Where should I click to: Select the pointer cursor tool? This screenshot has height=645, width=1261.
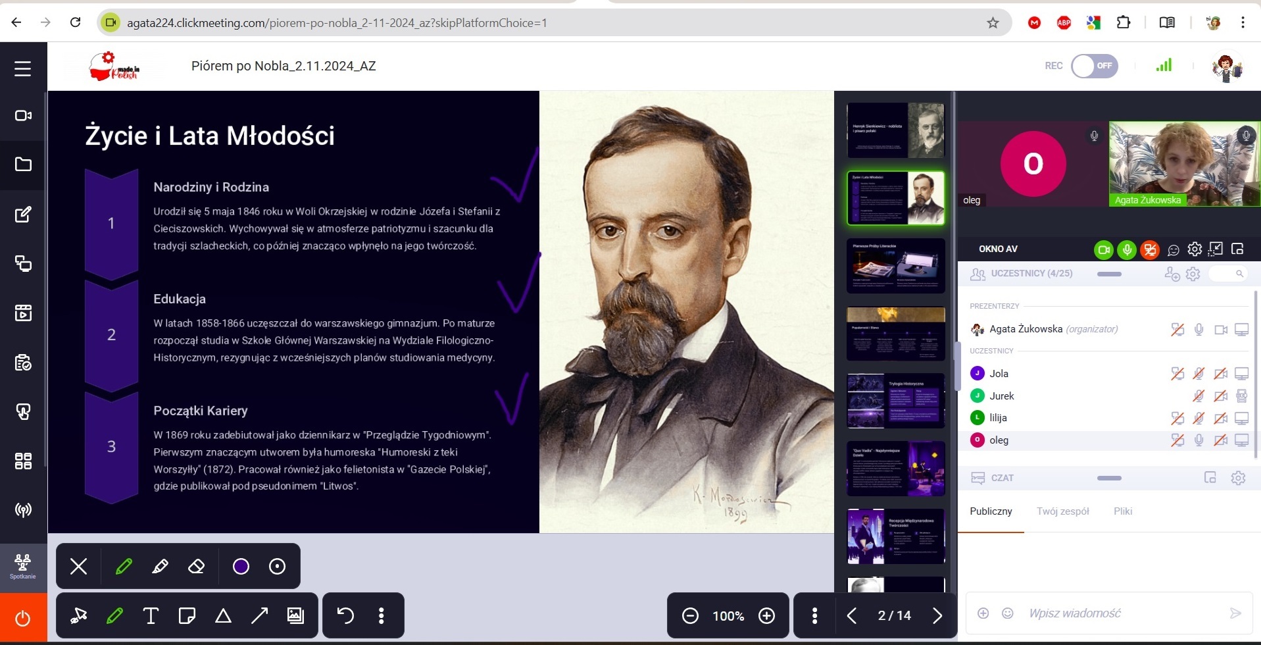(x=79, y=616)
